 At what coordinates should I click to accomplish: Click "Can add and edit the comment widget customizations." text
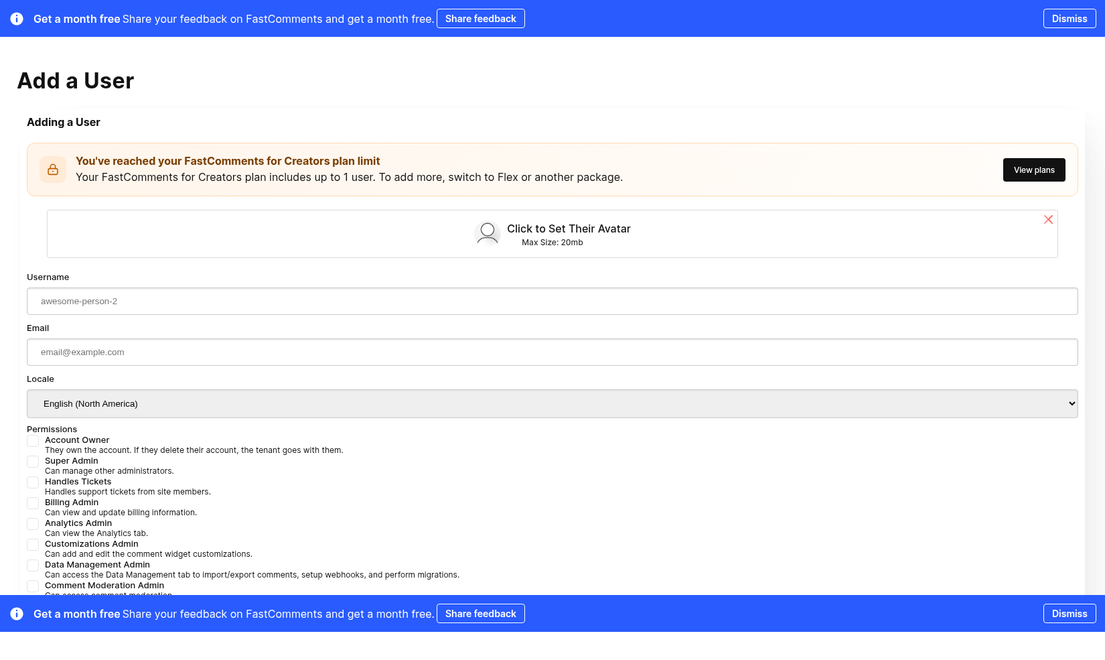[149, 554]
